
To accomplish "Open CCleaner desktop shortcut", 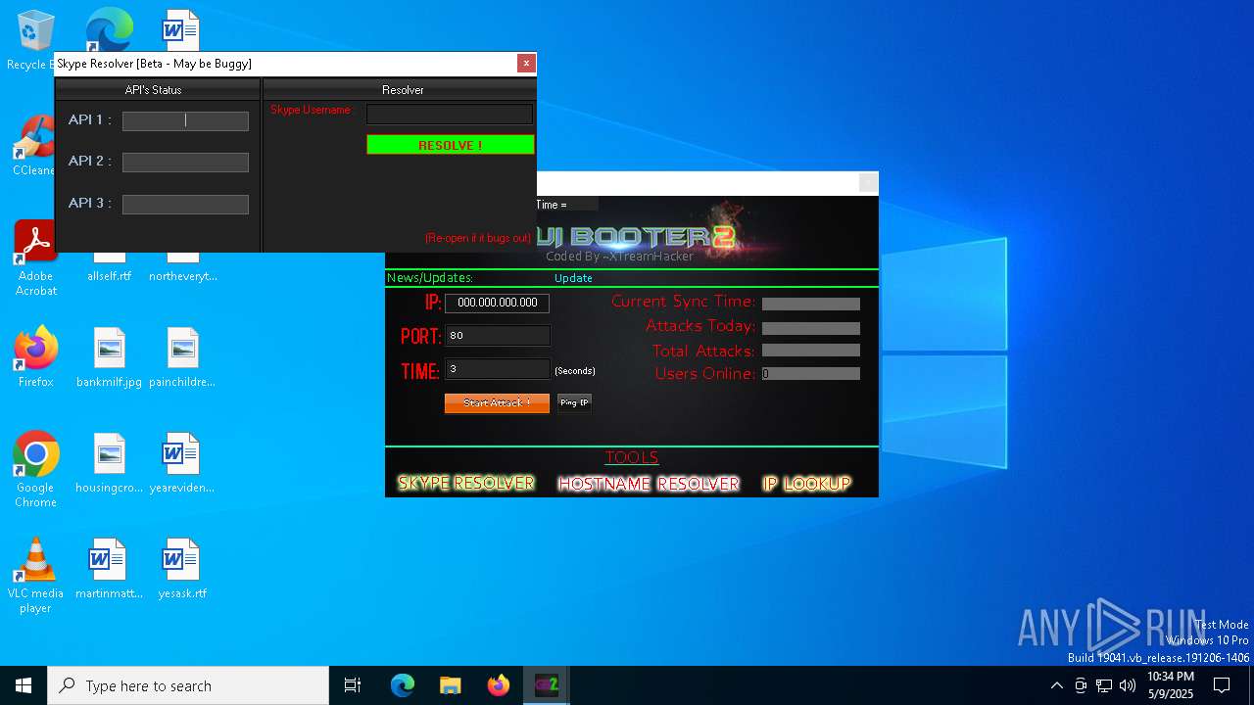I will pyautogui.click(x=35, y=147).
